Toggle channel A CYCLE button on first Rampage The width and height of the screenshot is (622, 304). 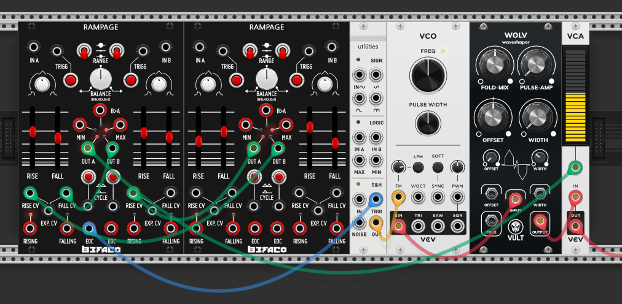click(x=88, y=177)
